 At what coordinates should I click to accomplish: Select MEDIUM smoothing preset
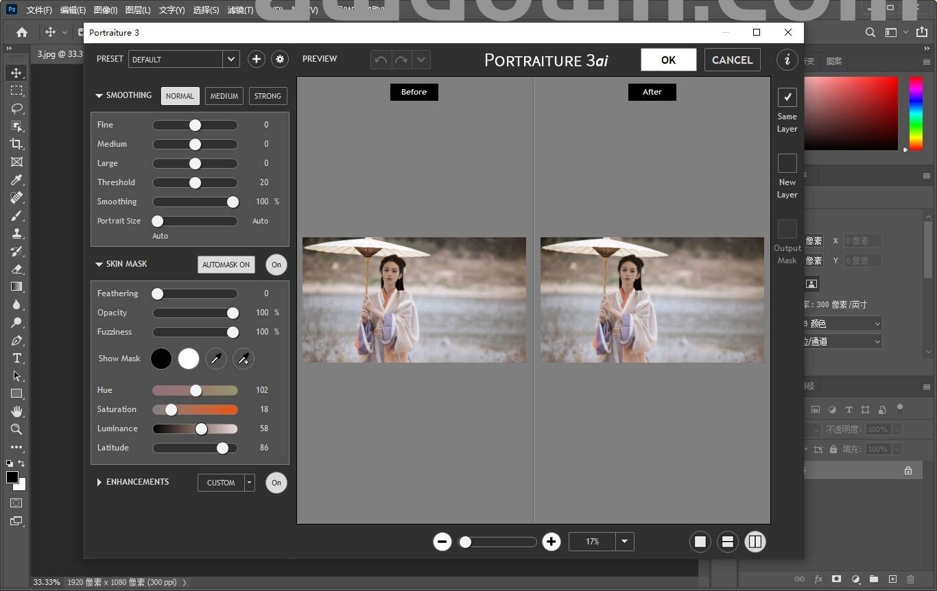(x=224, y=96)
